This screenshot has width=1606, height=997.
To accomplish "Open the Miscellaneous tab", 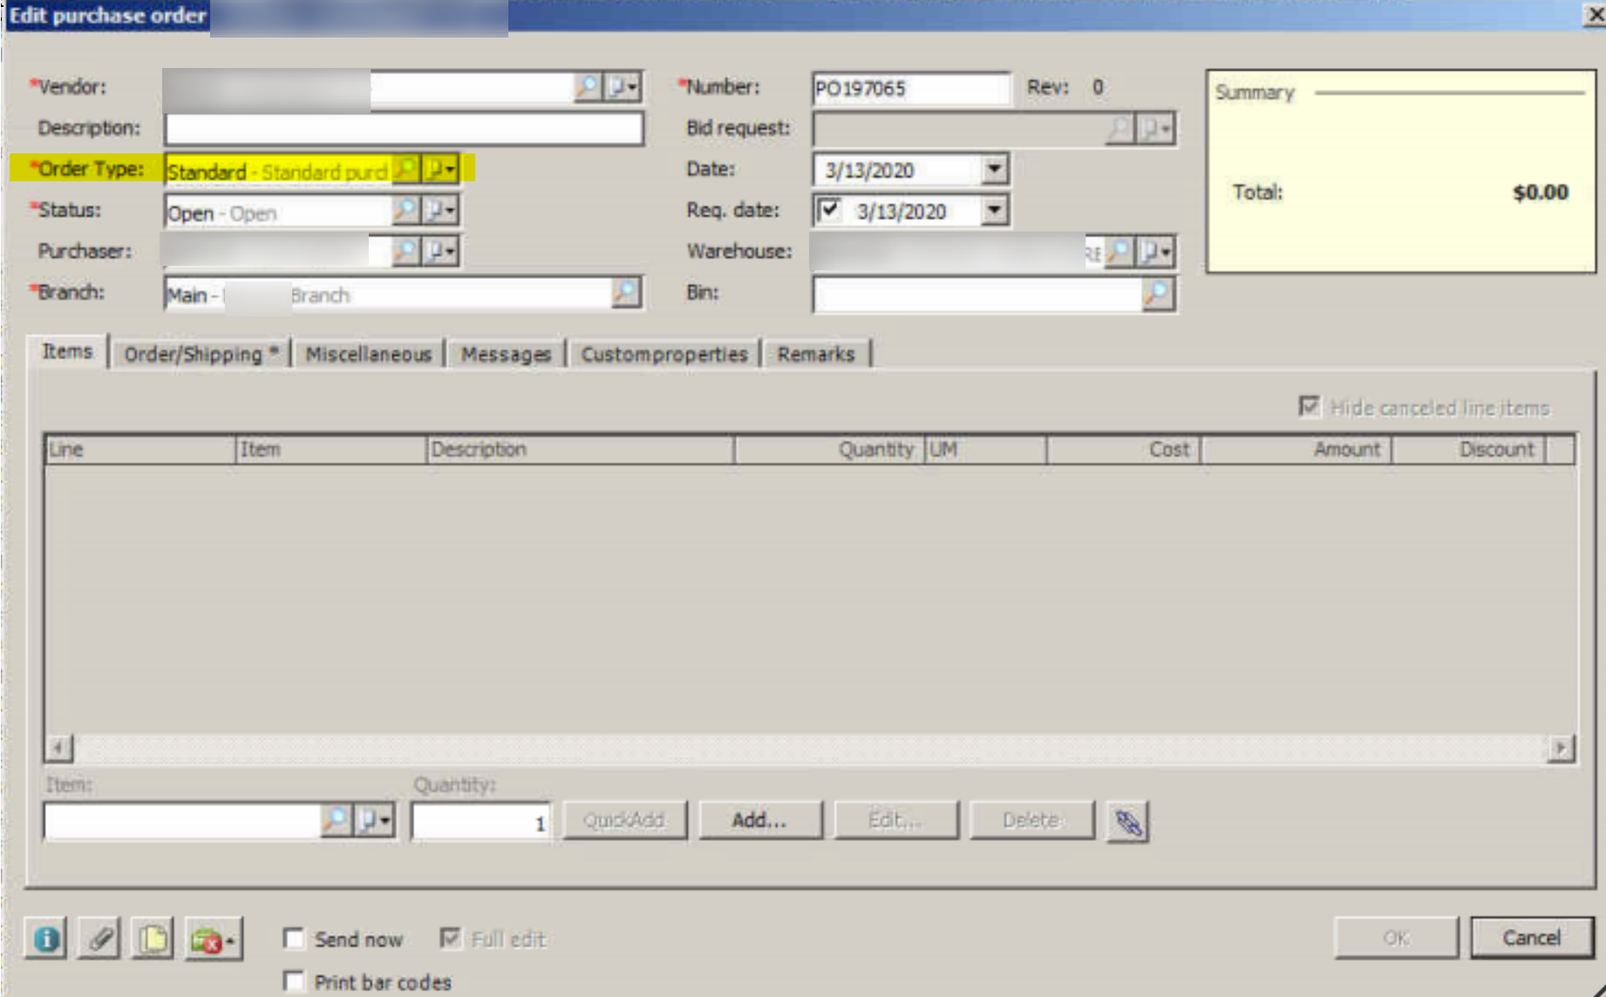I will click(368, 354).
